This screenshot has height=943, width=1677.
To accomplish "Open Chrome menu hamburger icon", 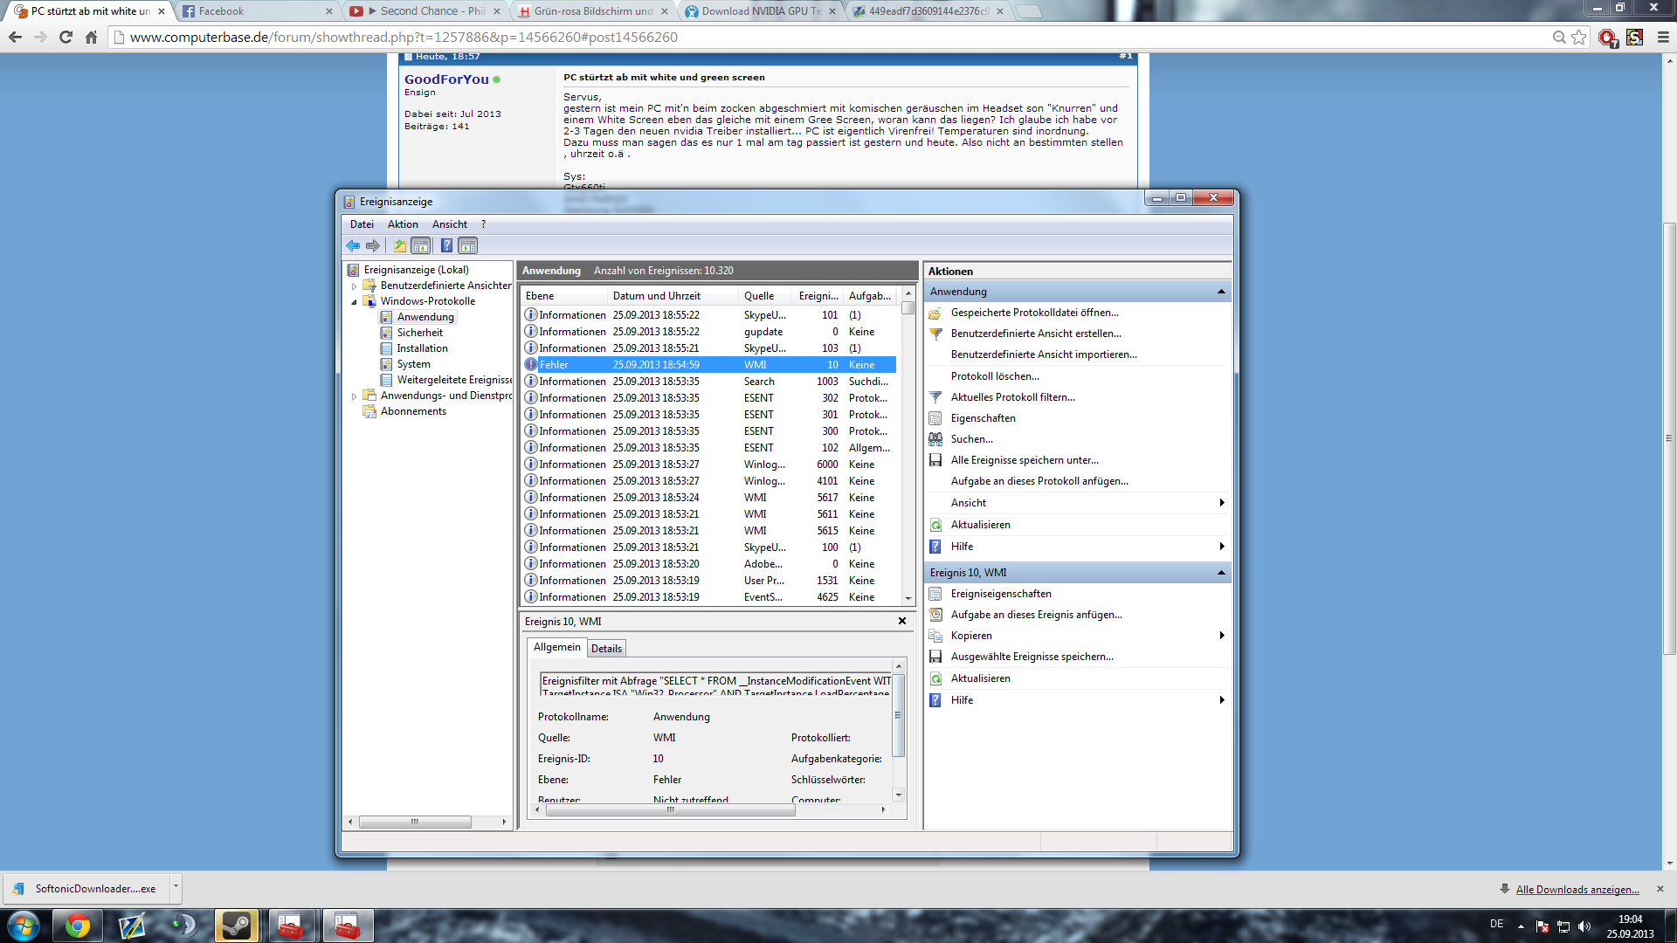I will coord(1663,37).
